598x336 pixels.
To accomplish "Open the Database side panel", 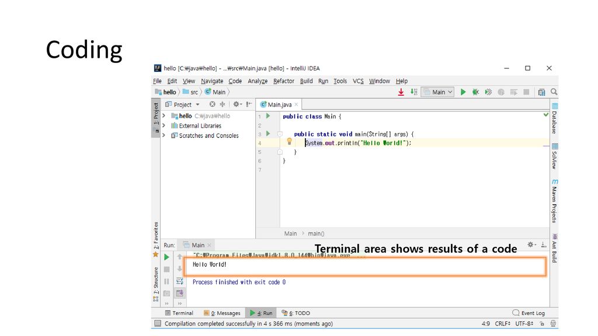I will pos(555,118).
